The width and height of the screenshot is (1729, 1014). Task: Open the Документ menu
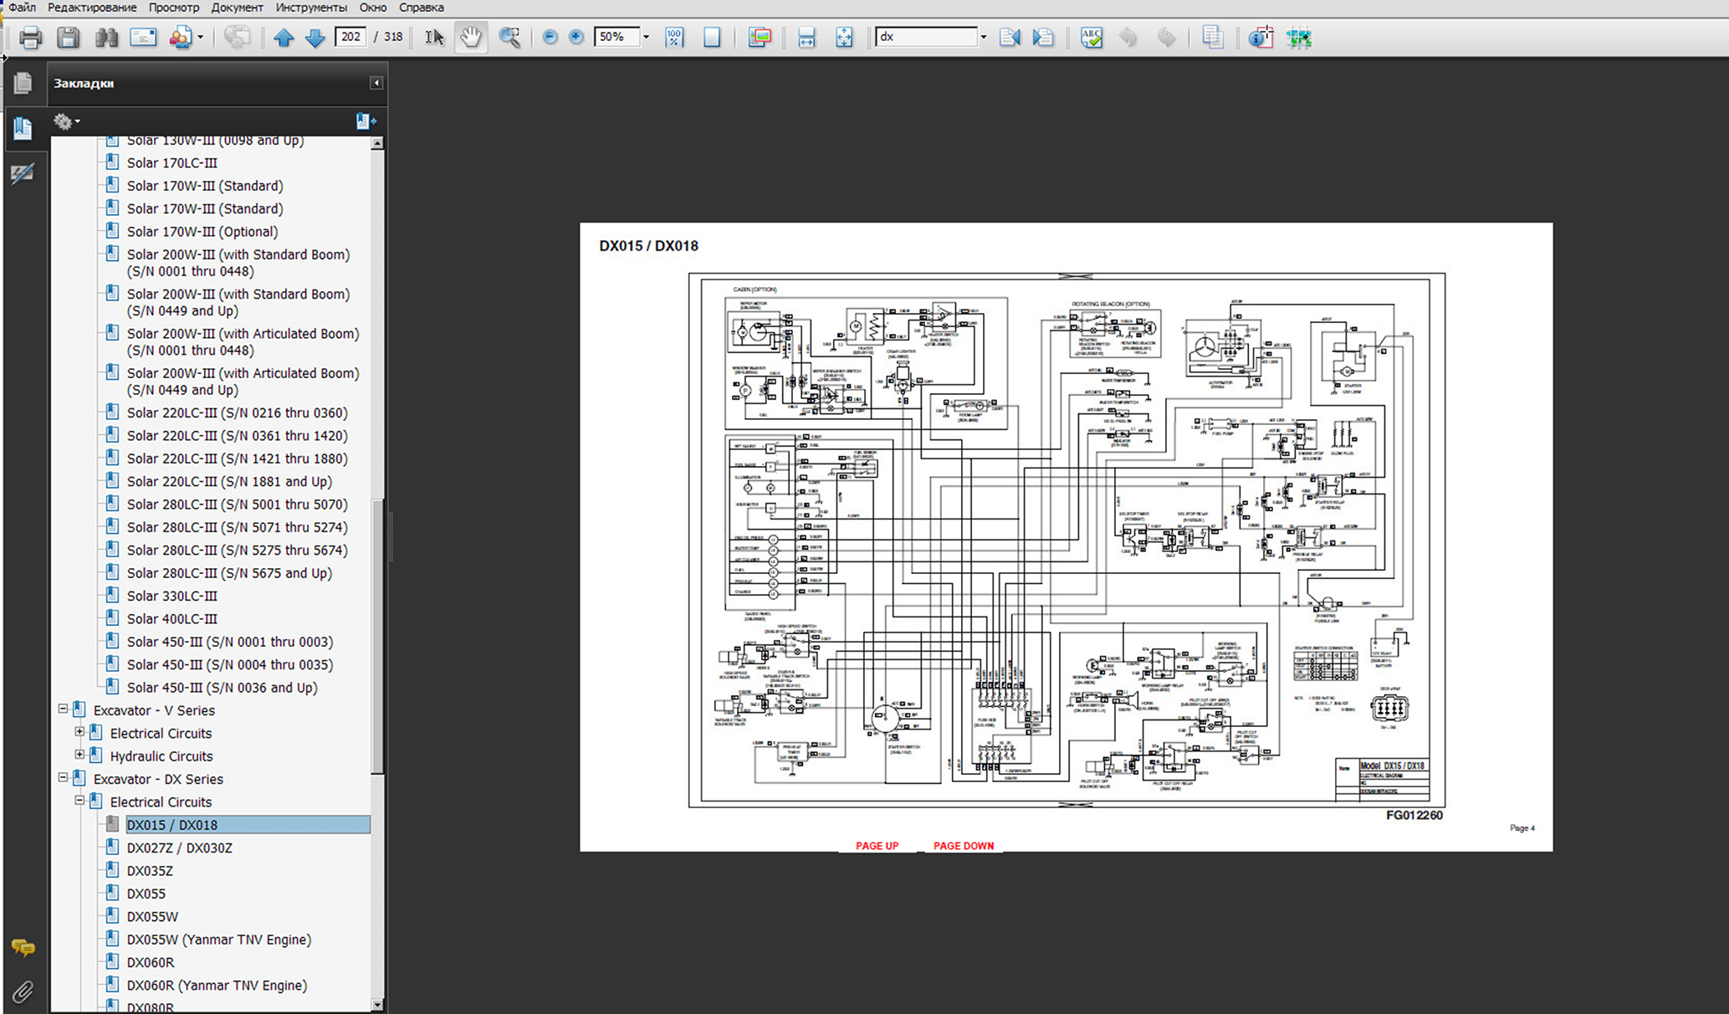tap(237, 8)
